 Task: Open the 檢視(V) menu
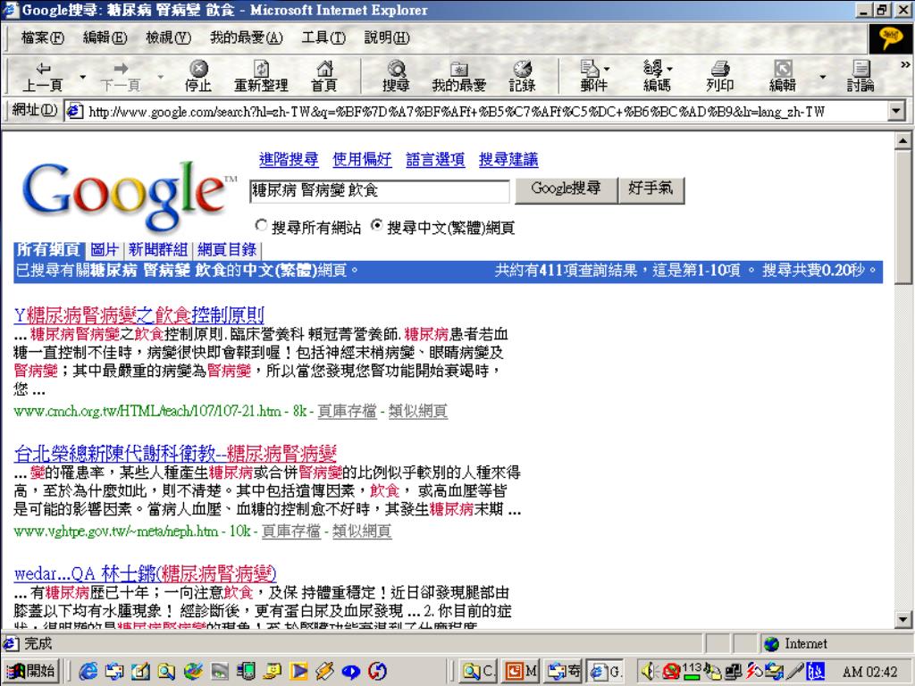tap(169, 38)
